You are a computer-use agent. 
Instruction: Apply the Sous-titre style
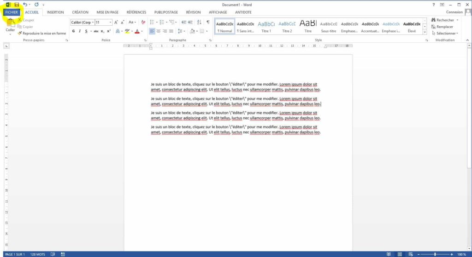coord(328,26)
